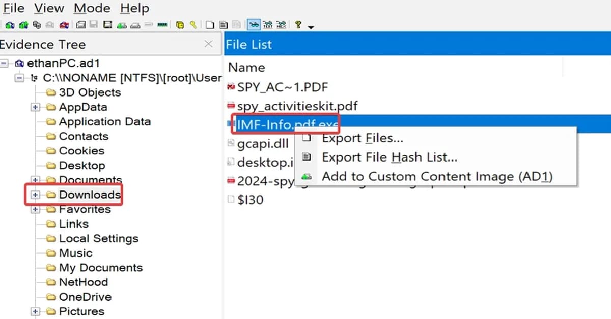This screenshot has height=319, width=611.
Task: Click the Remove All Evidence Items red icon
Action: tap(64, 25)
